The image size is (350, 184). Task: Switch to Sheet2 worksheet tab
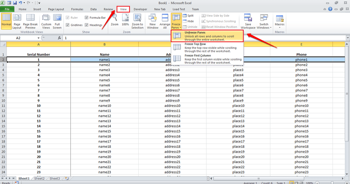pyautogui.click(x=39, y=178)
